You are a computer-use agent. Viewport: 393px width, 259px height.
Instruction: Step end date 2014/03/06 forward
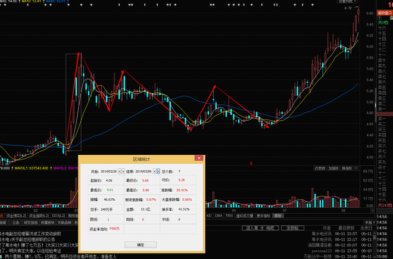[x=158, y=171]
